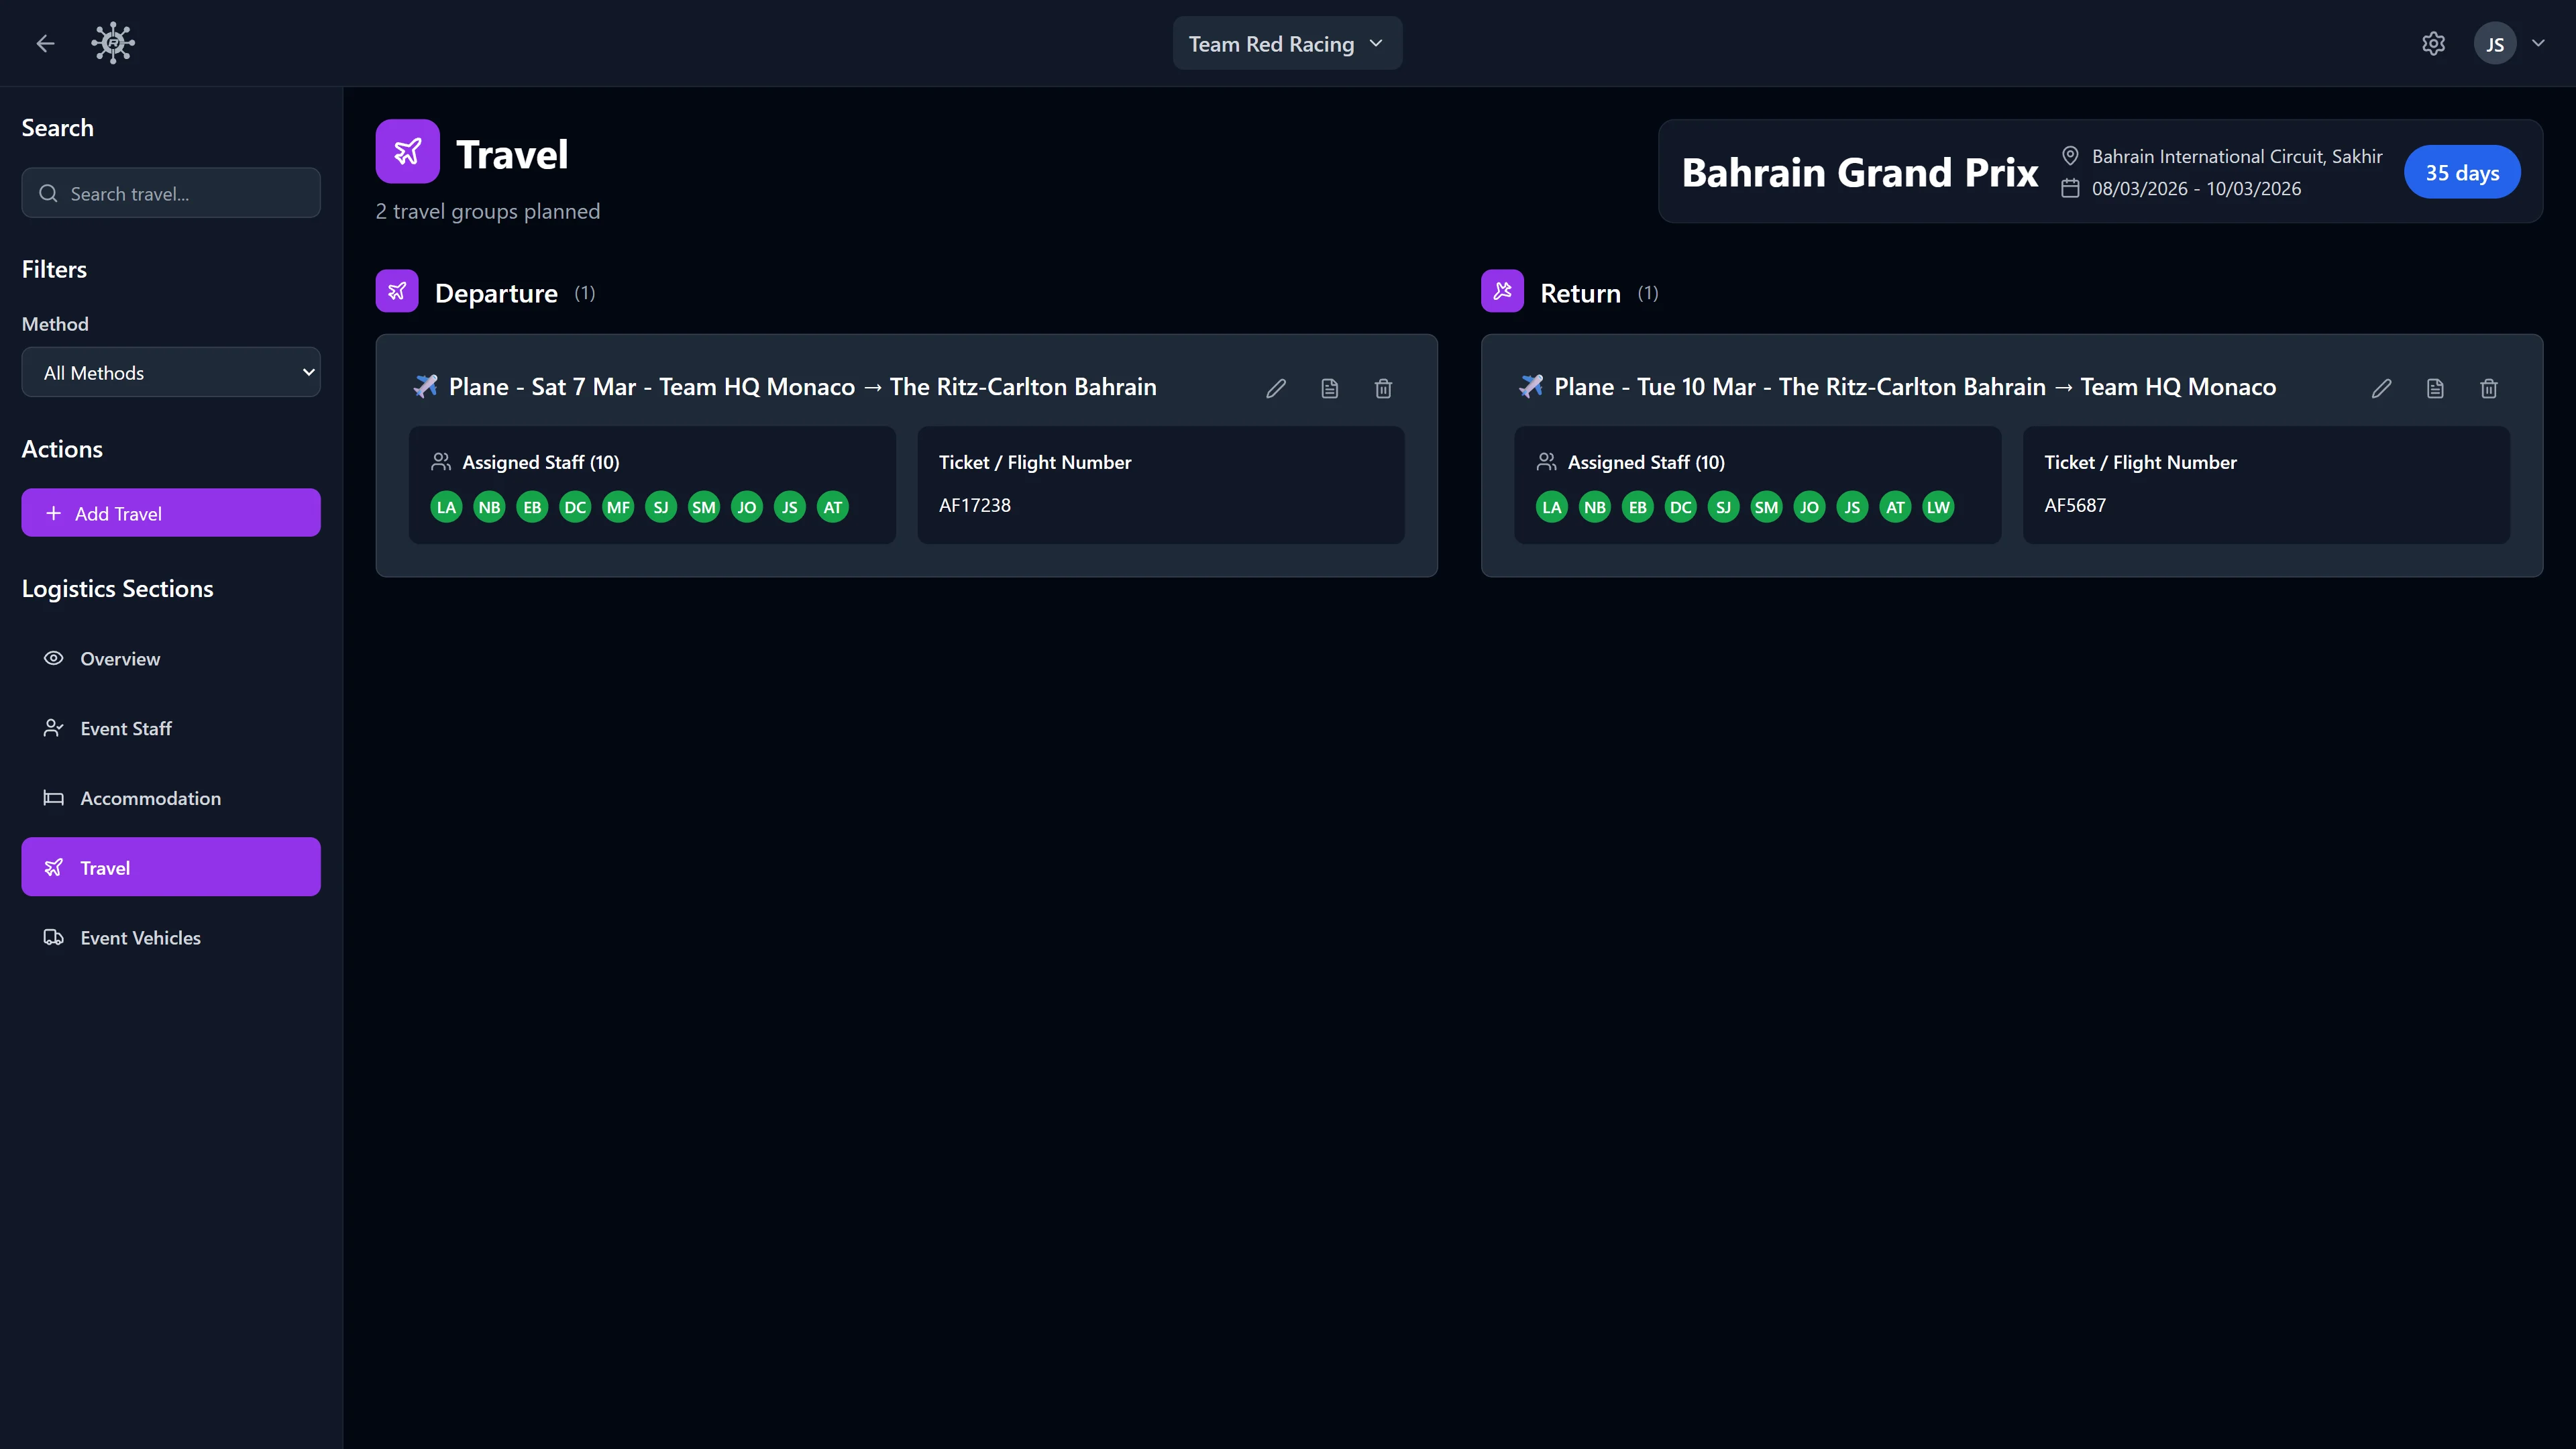Click the app logo icon in header
Screen dimensions: 2576x1449
click(113, 43)
